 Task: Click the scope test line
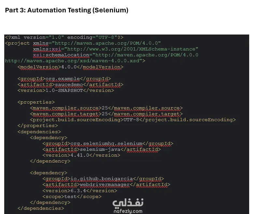pyautogui.click(x=72, y=196)
